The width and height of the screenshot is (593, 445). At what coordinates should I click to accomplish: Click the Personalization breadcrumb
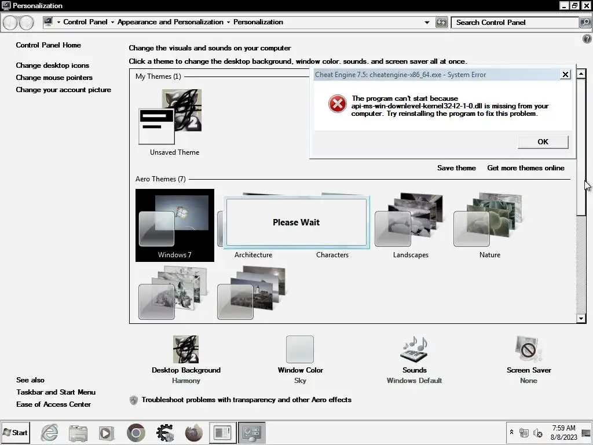point(258,22)
